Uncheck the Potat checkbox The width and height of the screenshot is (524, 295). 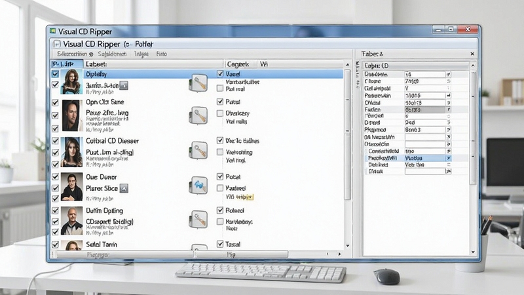click(x=220, y=176)
